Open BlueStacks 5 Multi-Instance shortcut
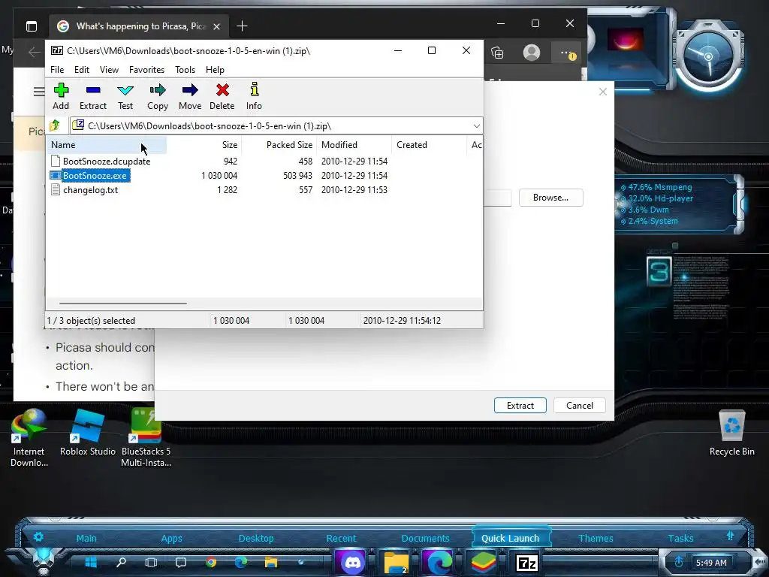 146,438
